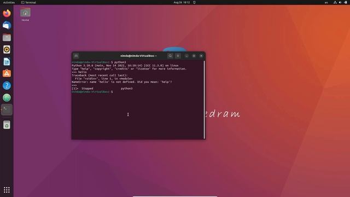Click the network icon in system tray
The image size is (350, 197).
335,2
